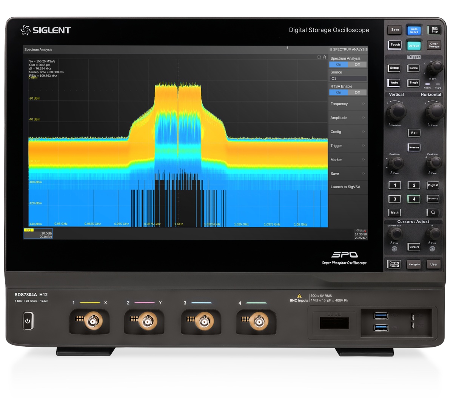Set RTSA Enable to On
Screen dimensions: 453x415
[339, 92]
